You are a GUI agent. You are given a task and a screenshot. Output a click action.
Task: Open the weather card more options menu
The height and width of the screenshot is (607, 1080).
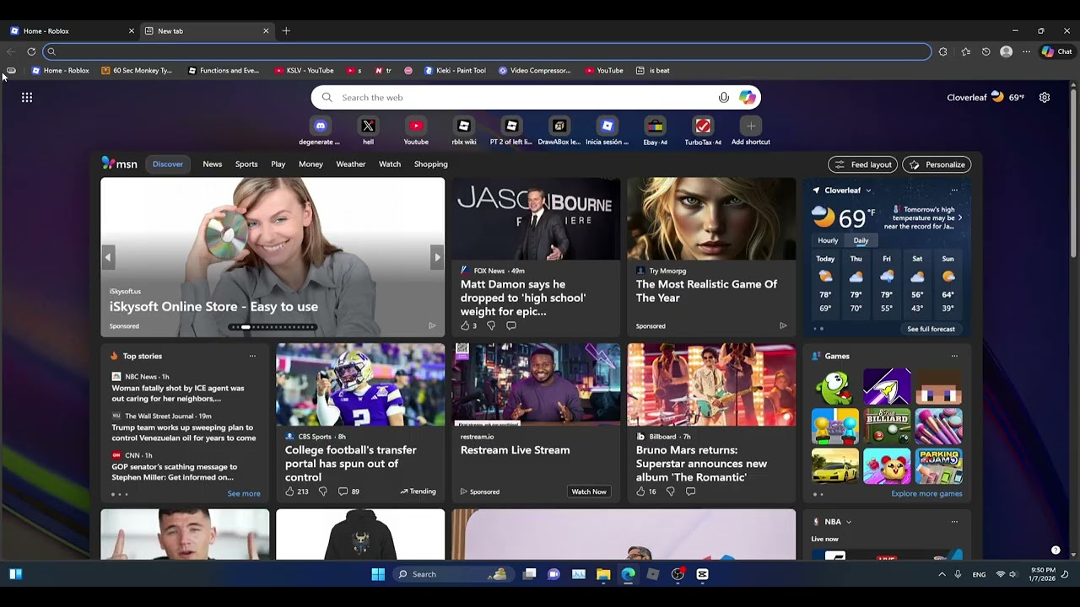pos(954,191)
